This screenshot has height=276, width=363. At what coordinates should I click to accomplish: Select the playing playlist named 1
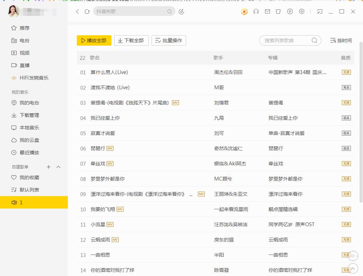point(34,202)
